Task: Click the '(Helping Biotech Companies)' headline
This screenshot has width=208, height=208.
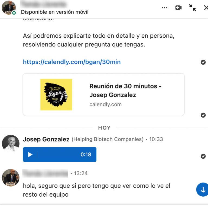Action: point(108,139)
